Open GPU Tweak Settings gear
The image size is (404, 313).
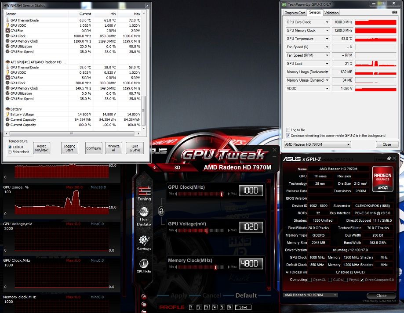[144, 242]
